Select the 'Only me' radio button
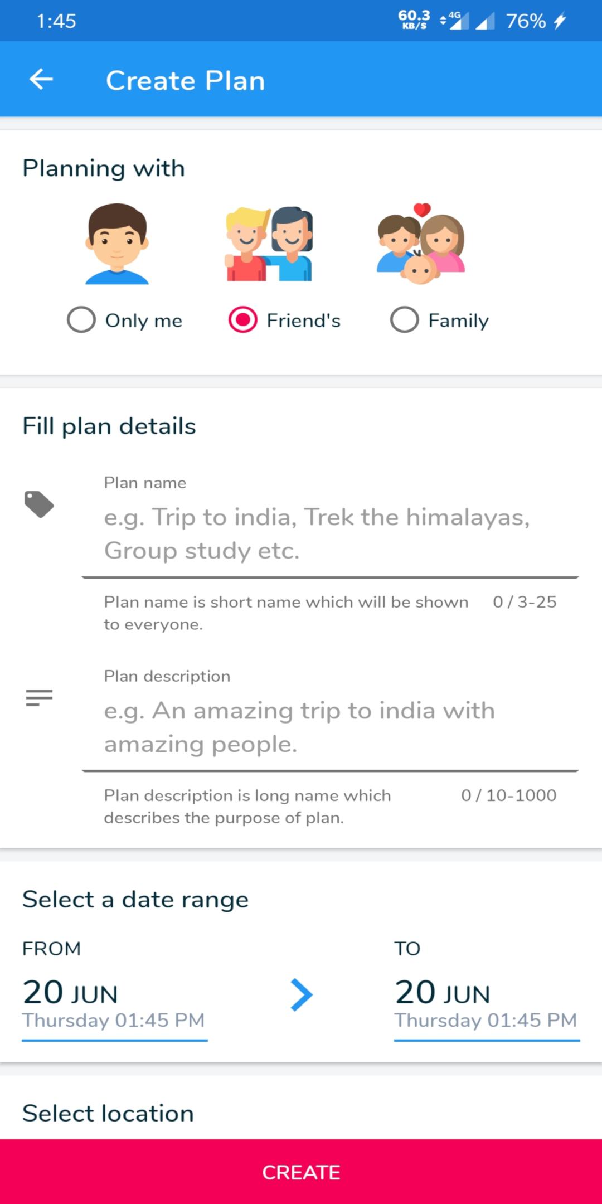Viewport: 602px width, 1204px height. point(81,321)
